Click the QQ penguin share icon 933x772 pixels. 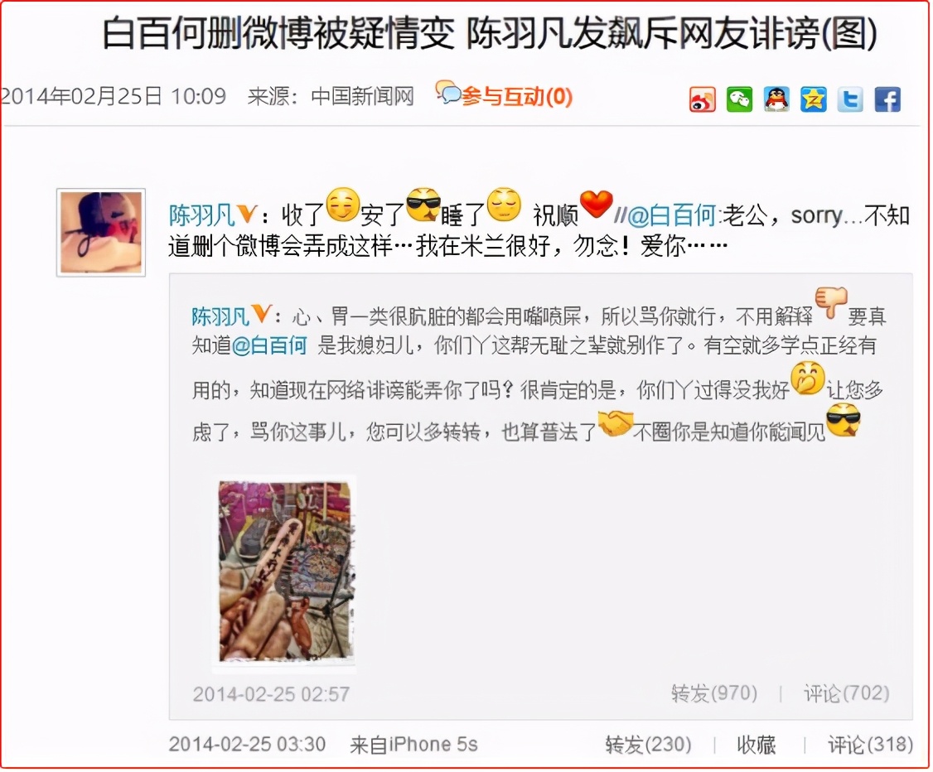(x=776, y=99)
